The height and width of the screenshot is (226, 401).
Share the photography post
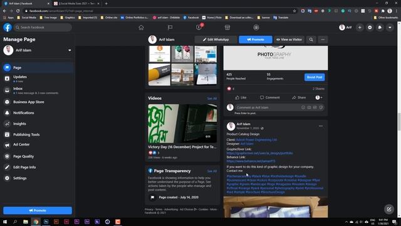point(299,97)
